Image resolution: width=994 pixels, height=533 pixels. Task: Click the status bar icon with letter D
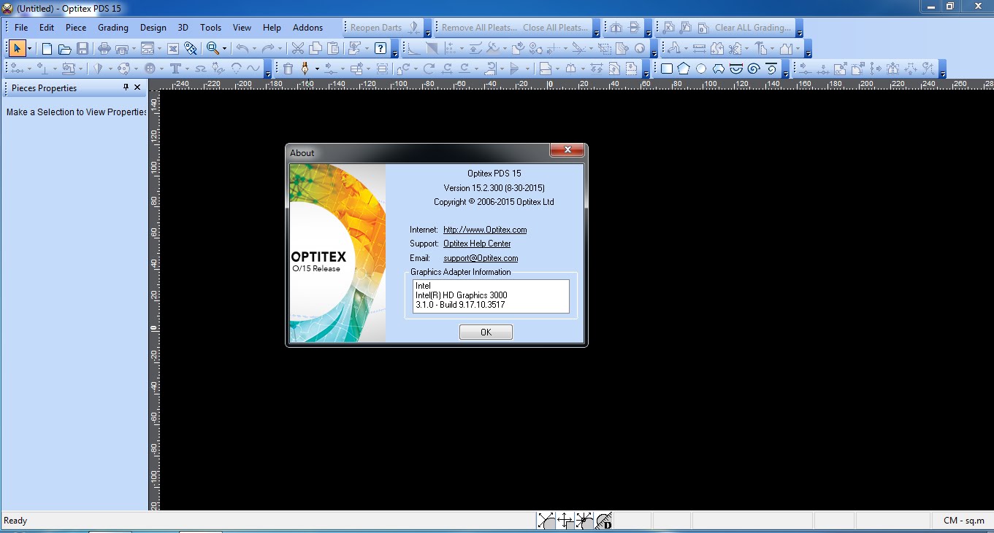(x=603, y=521)
